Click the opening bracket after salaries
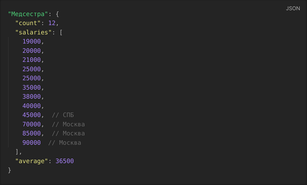 click(61, 32)
